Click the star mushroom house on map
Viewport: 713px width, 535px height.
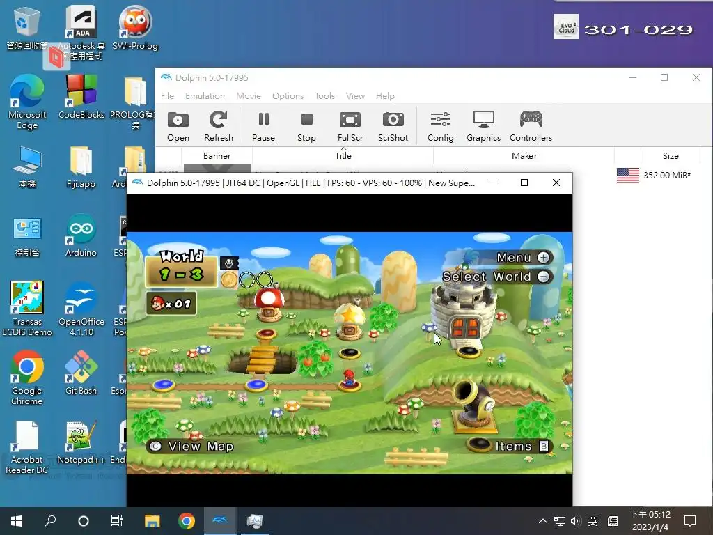[350, 320]
